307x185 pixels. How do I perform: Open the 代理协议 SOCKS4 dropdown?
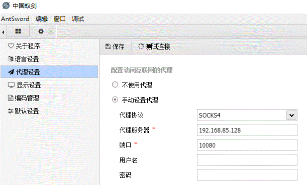click(247, 115)
